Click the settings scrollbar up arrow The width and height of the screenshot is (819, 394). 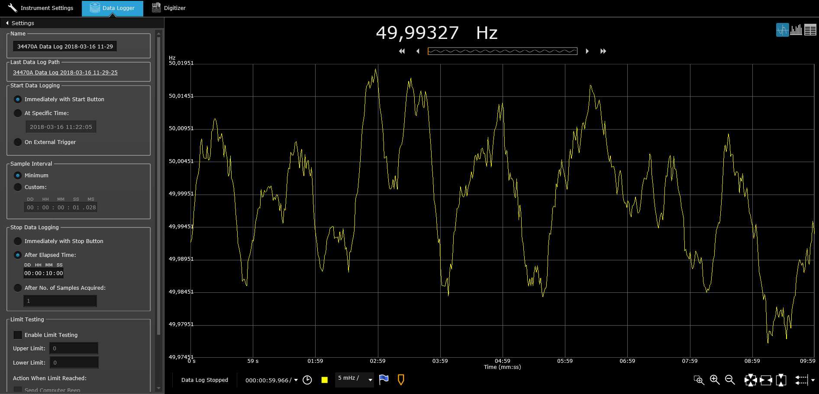click(x=158, y=33)
